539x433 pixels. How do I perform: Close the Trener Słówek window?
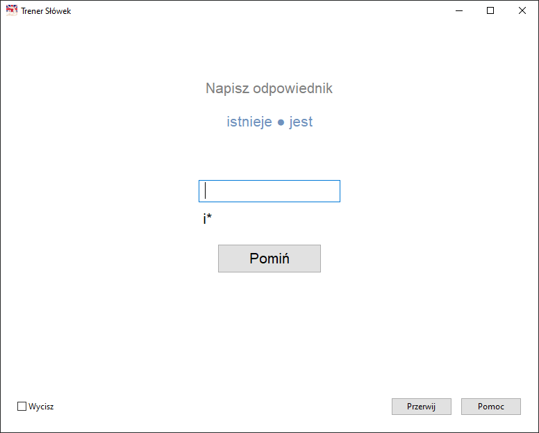(x=522, y=10)
